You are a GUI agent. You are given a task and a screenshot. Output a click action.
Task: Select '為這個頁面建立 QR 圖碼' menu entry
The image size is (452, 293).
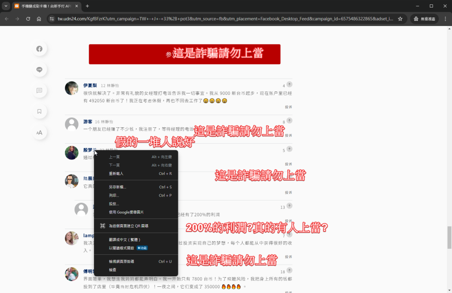tap(128, 226)
